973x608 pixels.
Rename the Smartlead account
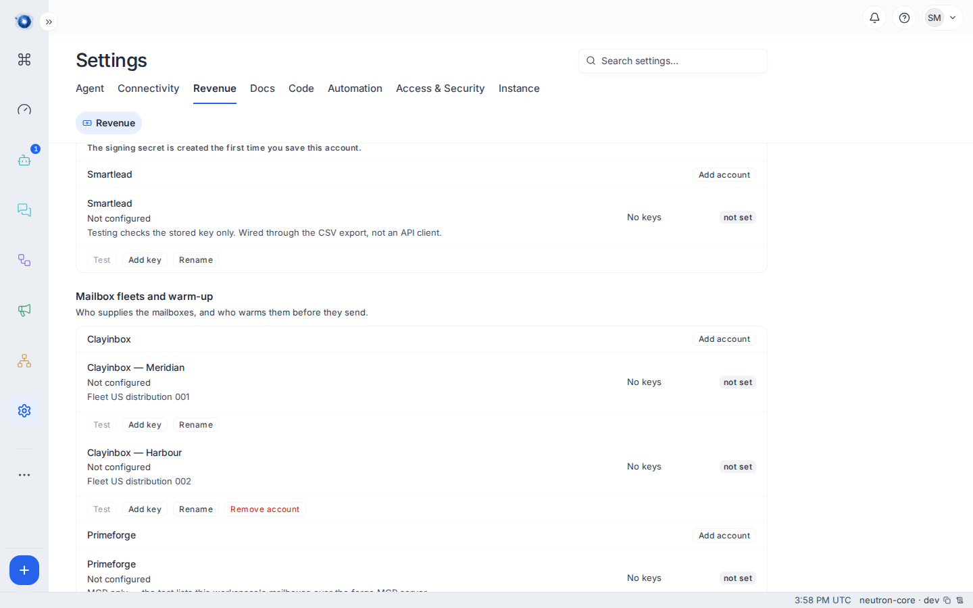click(x=196, y=260)
